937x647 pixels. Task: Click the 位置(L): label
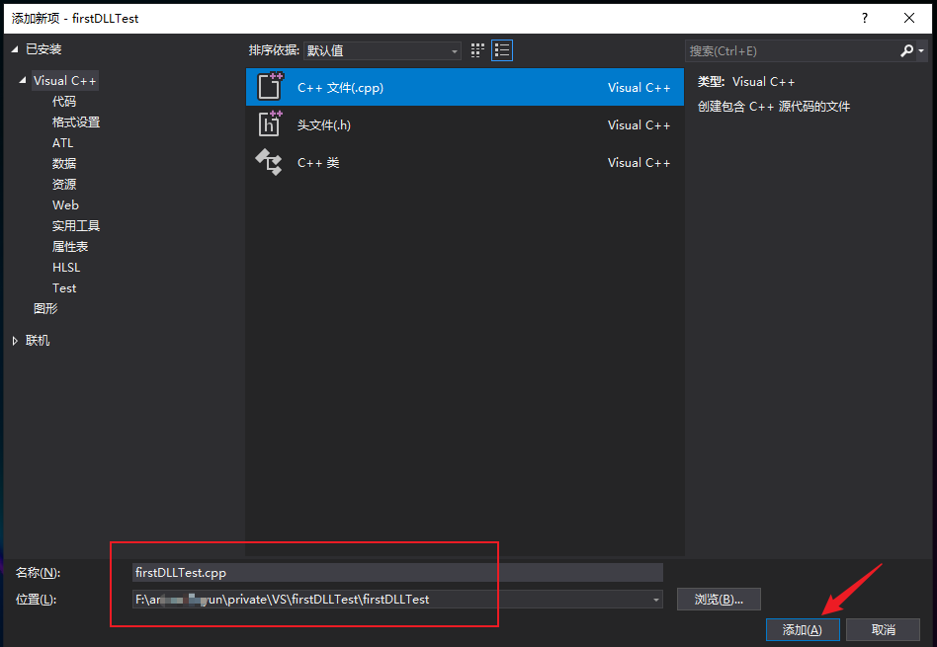click(x=36, y=600)
